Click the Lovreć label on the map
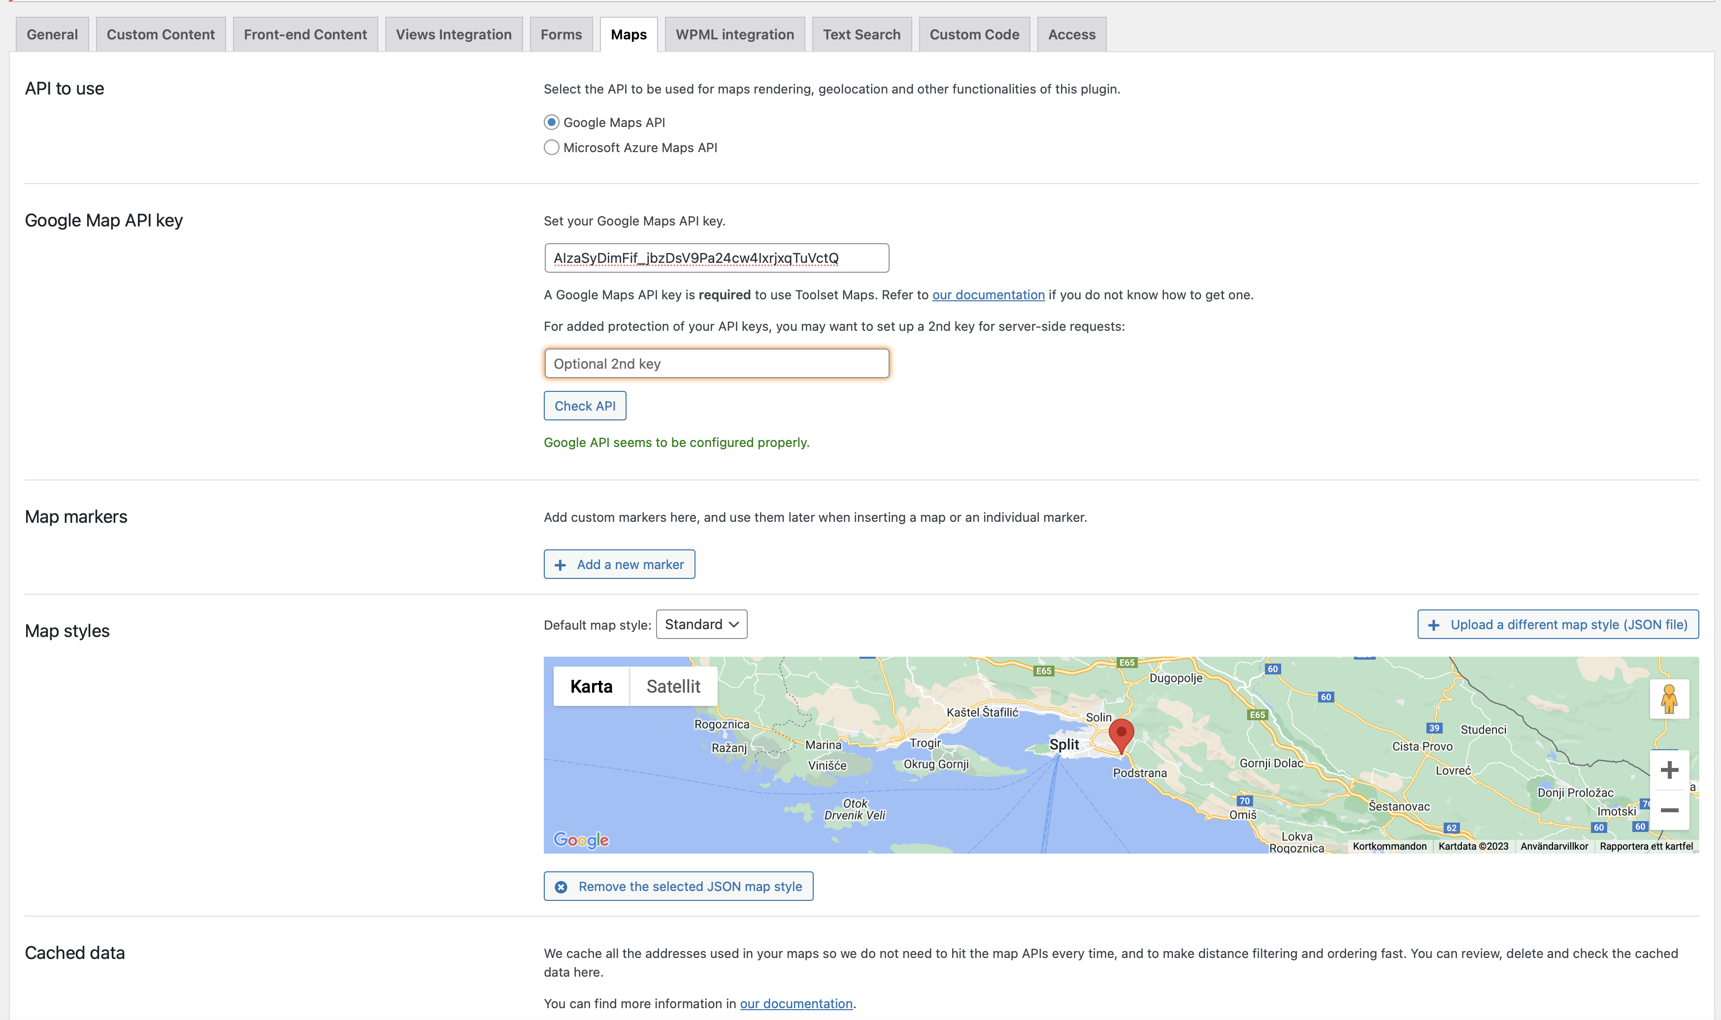1721x1020 pixels. (x=1454, y=770)
